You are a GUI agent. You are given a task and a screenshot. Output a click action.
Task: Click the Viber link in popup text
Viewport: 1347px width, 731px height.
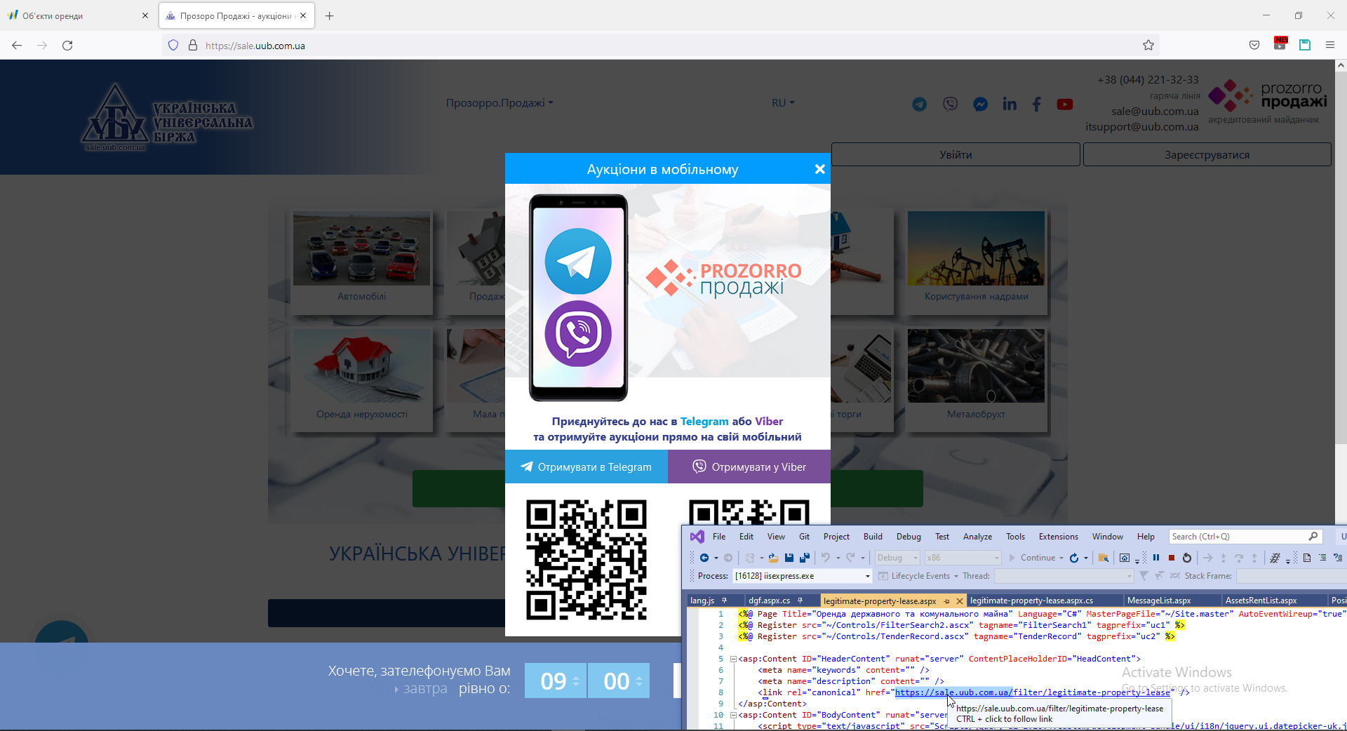click(769, 422)
